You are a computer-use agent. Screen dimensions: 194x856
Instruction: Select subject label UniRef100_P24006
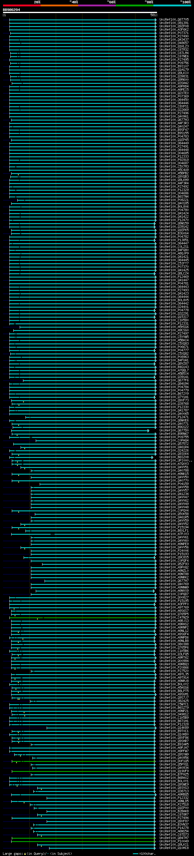[x=174, y=551]
